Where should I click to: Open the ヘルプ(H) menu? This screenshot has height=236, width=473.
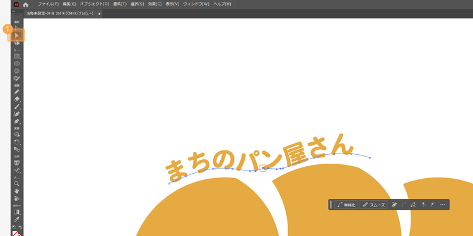(x=222, y=4)
